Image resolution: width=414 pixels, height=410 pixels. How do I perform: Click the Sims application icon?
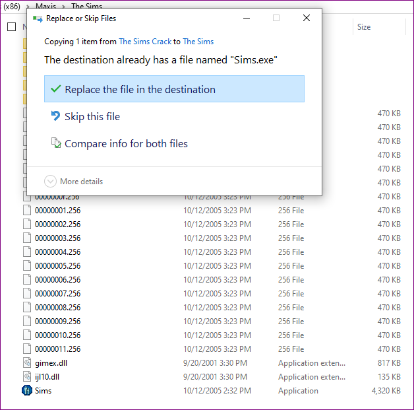[27, 390]
